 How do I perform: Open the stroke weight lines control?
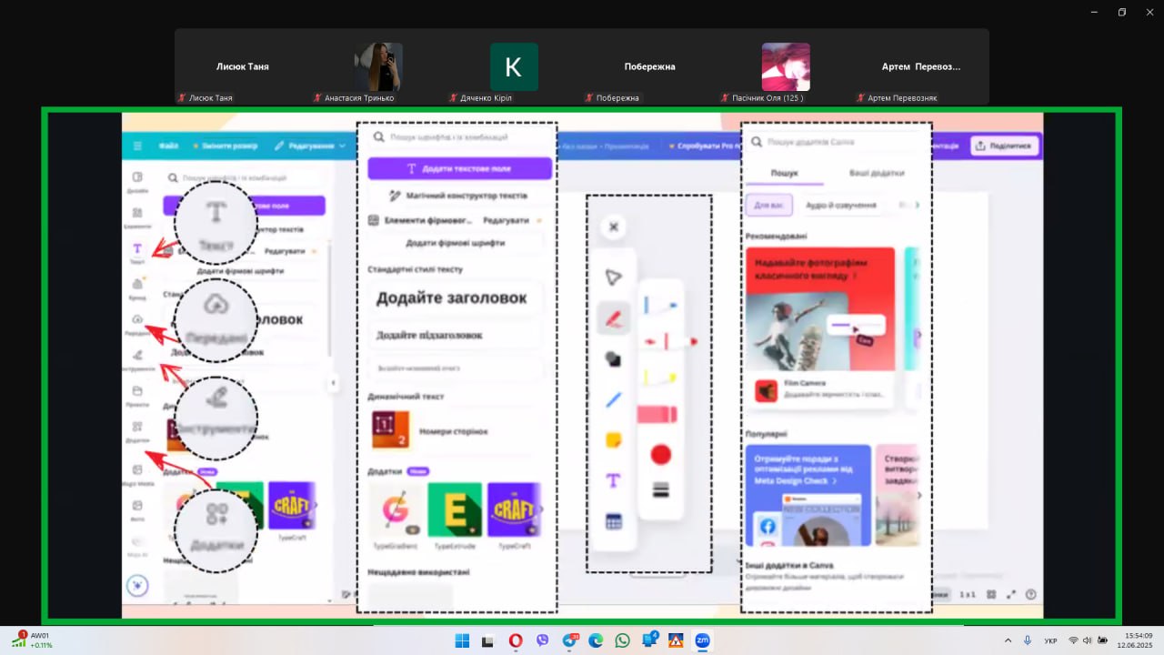click(661, 490)
